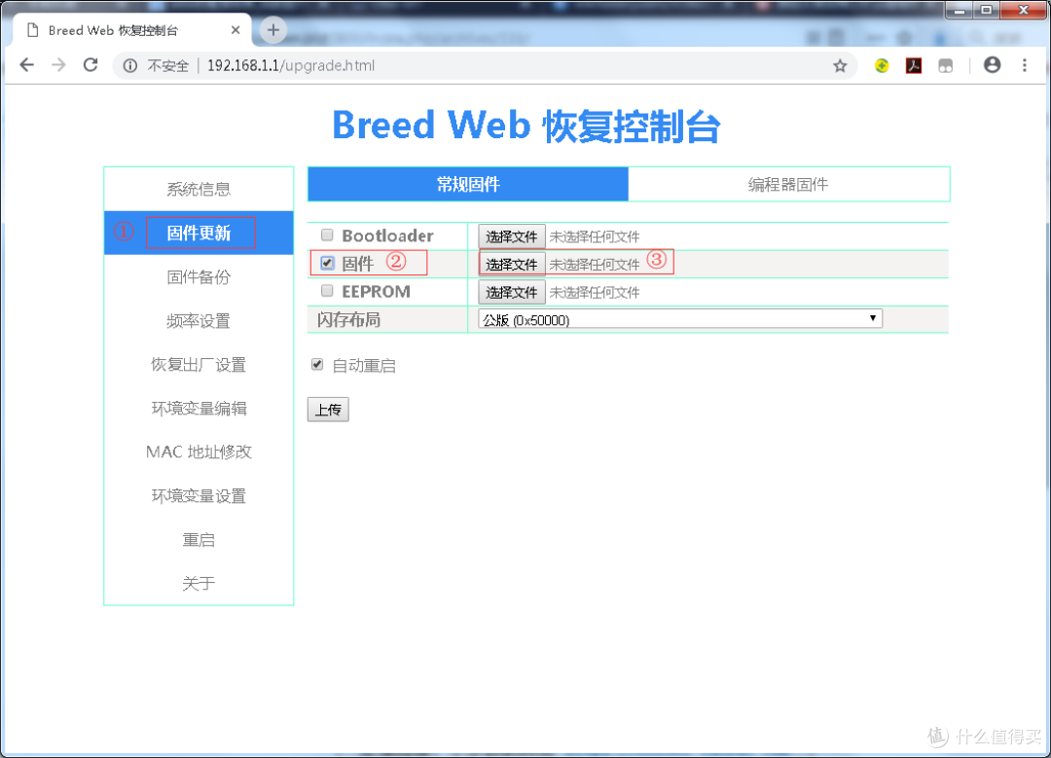This screenshot has width=1051, height=758.
Task: Open 环境变量编辑 in the sidebar
Action: click(199, 408)
